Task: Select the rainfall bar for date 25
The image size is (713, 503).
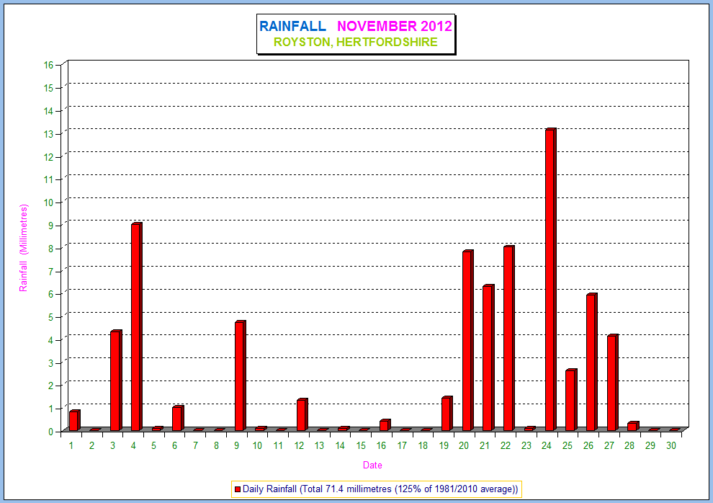Action: pos(571,400)
